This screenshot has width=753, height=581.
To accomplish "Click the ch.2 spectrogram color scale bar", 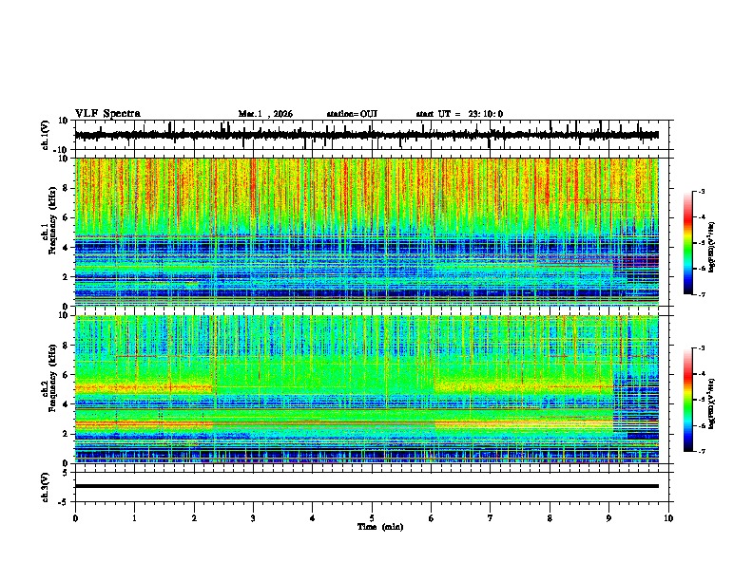I will tap(687, 400).
